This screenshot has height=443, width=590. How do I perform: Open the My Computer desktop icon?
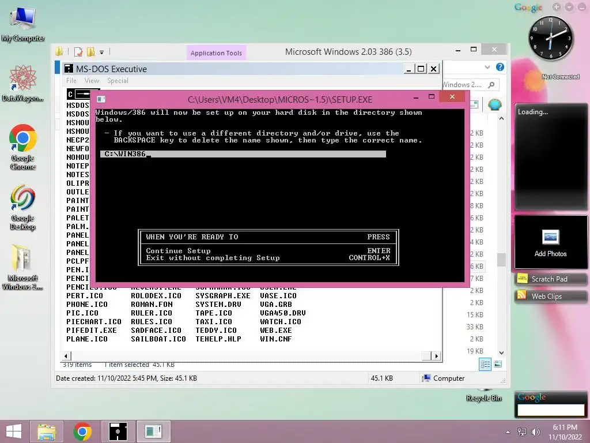pyautogui.click(x=23, y=24)
